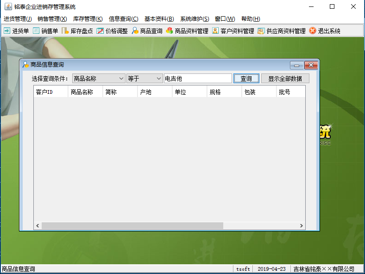Minimize the 商品信息查询 internal window

[296, 65]
